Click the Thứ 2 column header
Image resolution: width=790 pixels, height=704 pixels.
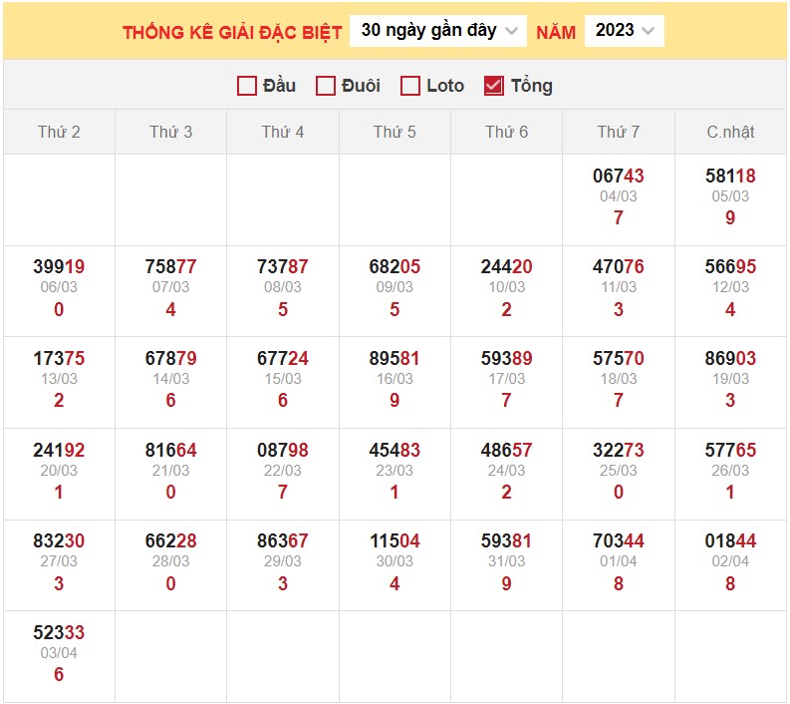tap(59, 132)
